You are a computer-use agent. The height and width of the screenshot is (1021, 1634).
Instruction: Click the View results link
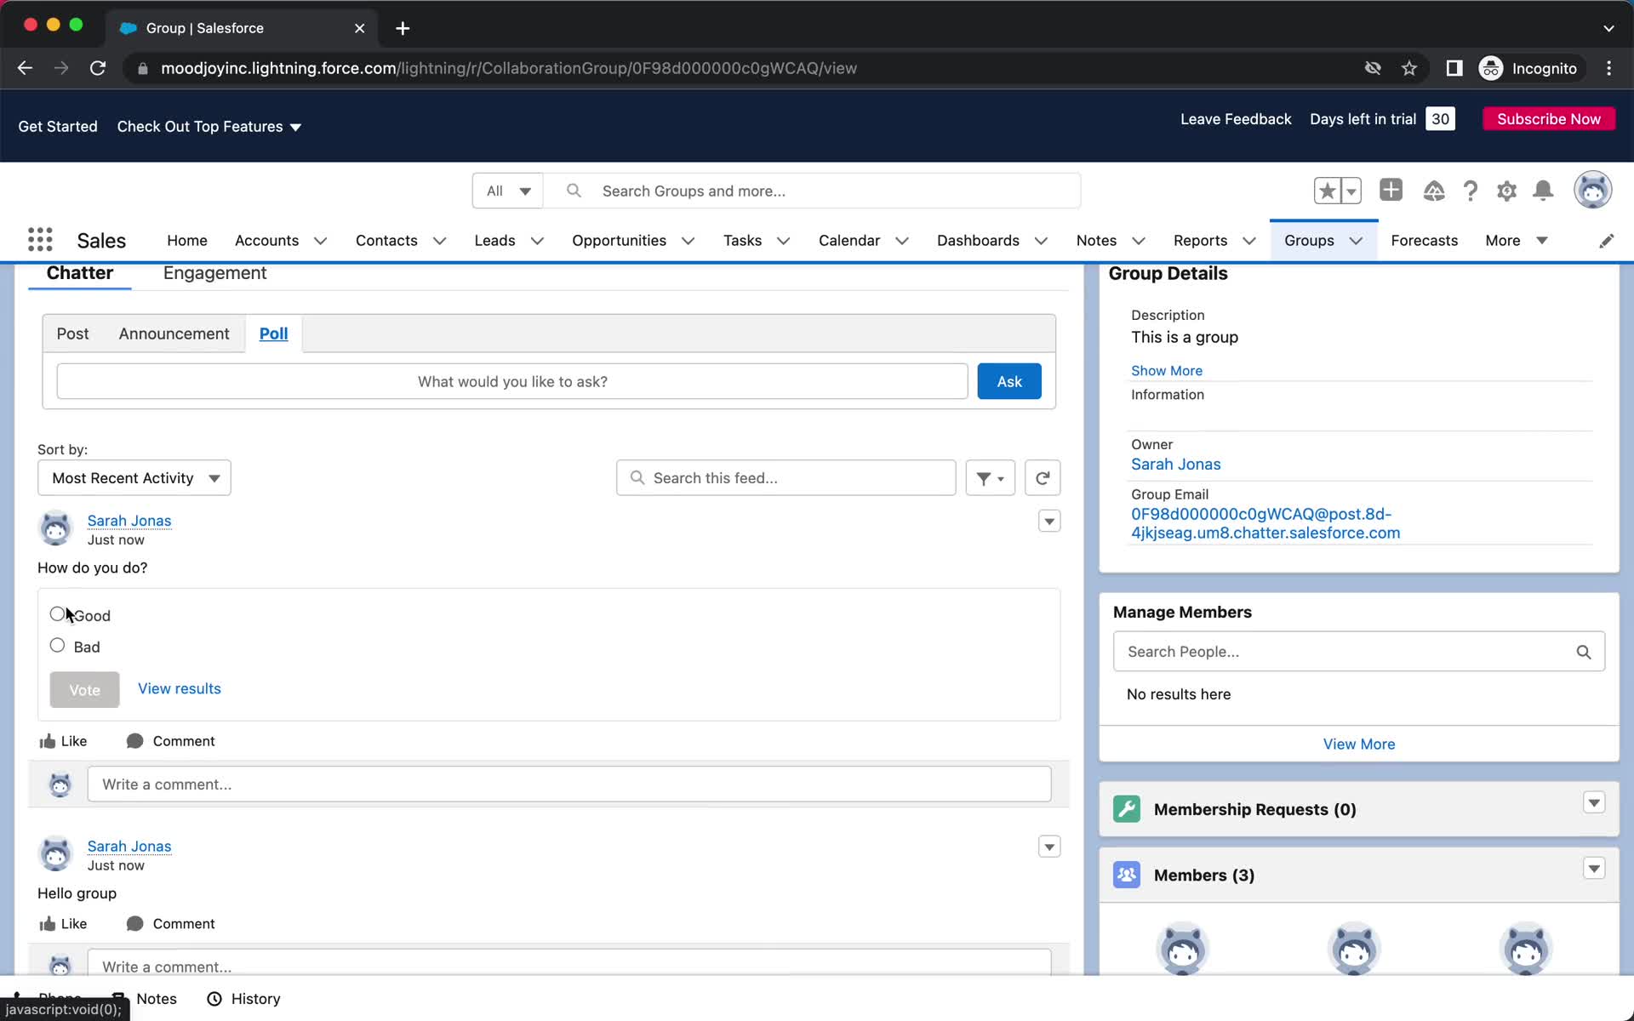[180, 688]
